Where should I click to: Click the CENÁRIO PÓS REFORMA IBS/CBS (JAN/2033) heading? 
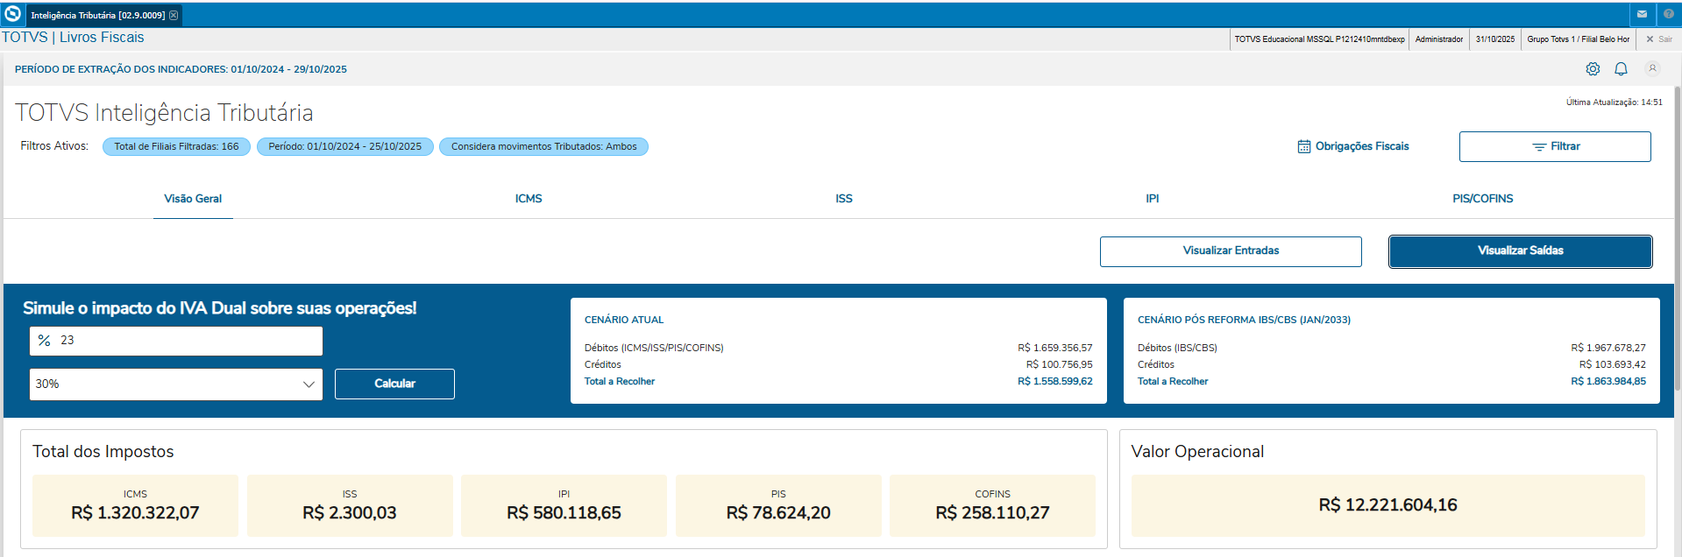1244,320
